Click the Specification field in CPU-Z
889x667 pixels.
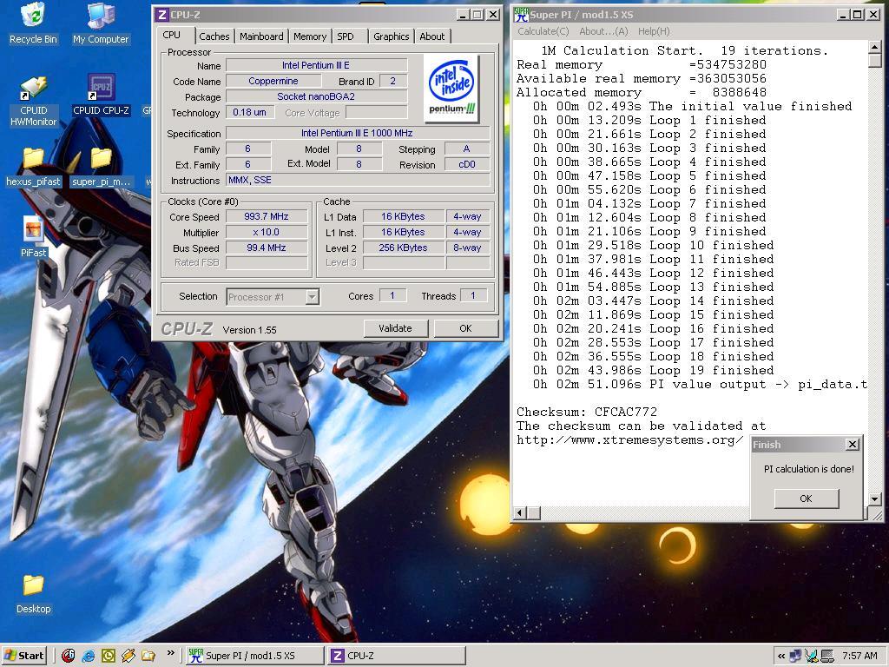[357, 133]
